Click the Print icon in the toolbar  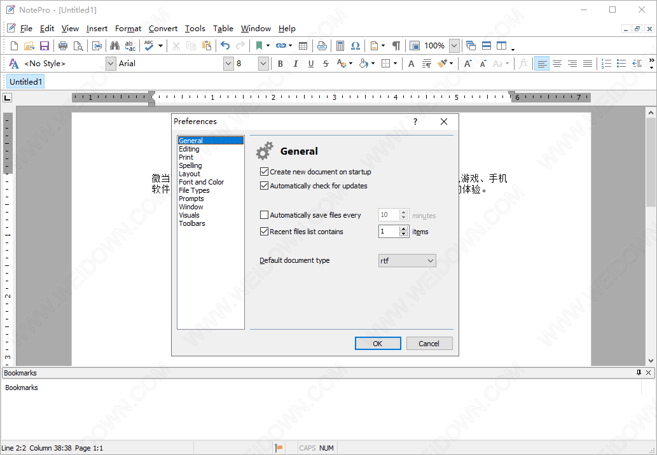[x=63, y=46]
